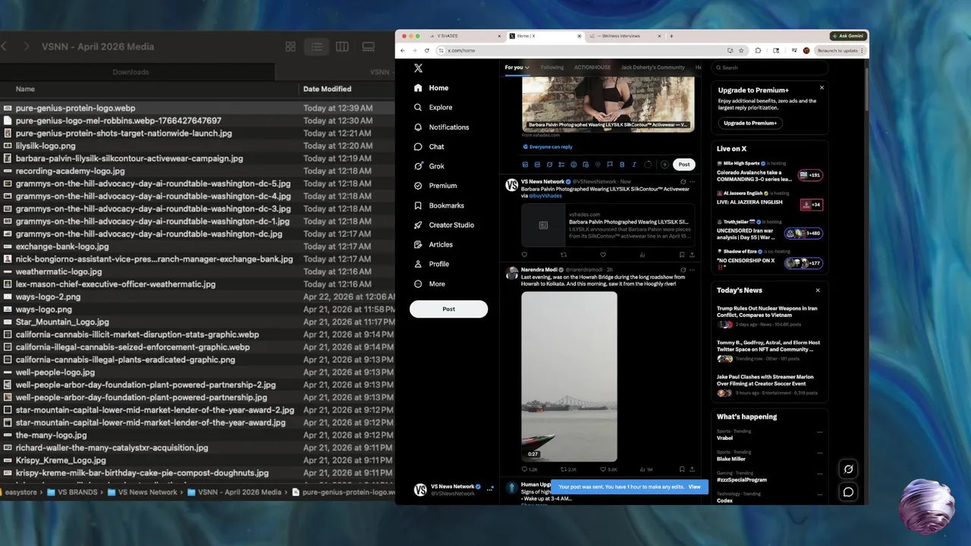Add media image in composer toolbar
This screenshot has width=971, height=546.
click(525, 165)
